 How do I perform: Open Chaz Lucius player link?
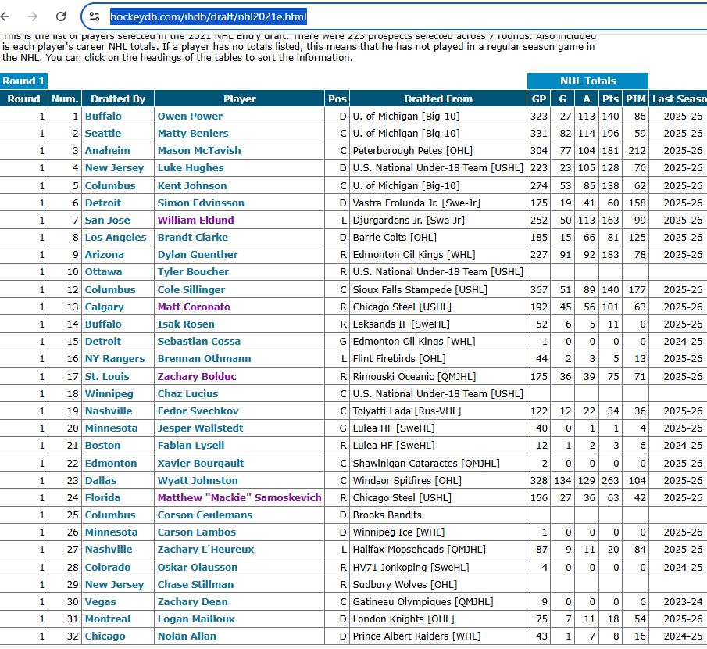[x=187, y=393]
